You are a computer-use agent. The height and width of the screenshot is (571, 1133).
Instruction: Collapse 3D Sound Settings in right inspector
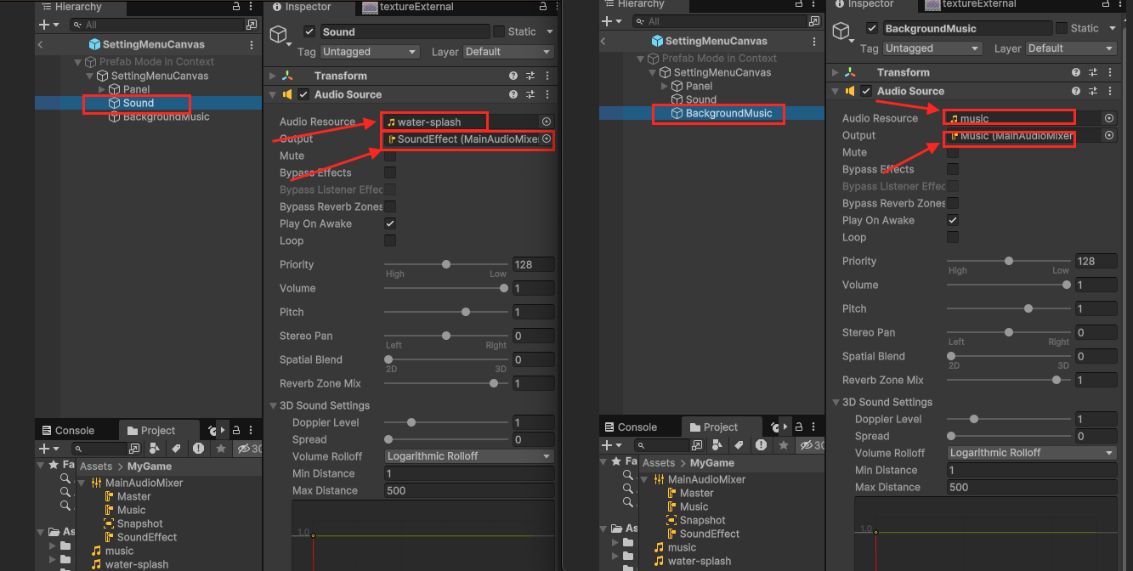(836, 402)
